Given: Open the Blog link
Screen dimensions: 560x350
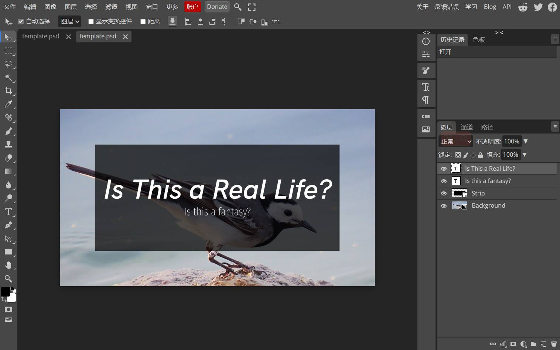Looking at the screenshot, I should [490, 7].
